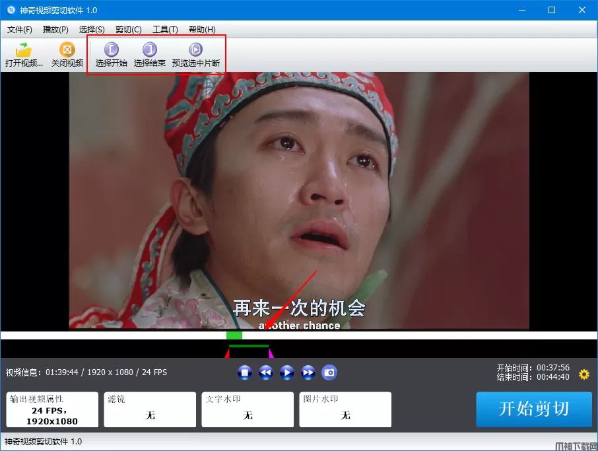Screen dimensions: 598x451
Task: Click the red selection start marker
Action: point(227,354)
